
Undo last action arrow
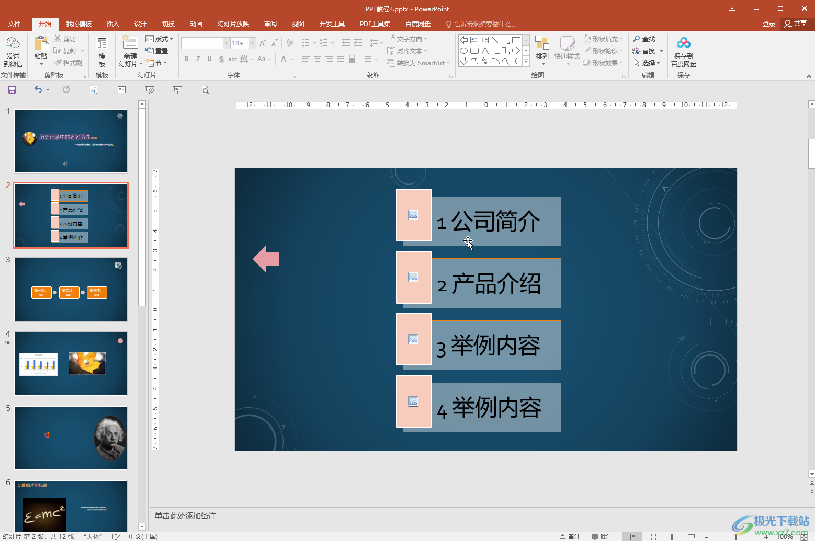pyautogui.click(x=38, y=90)
